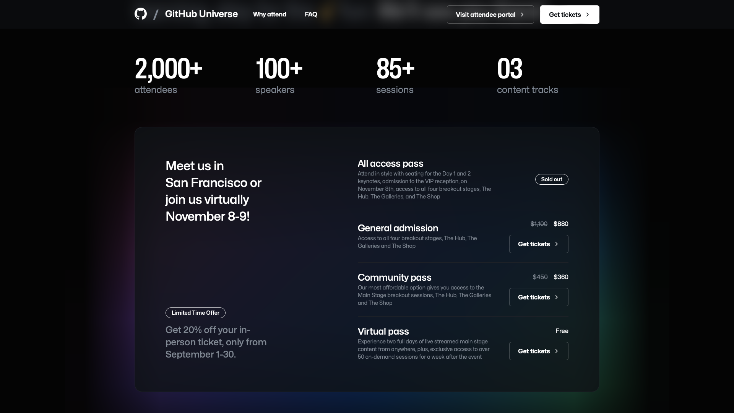Screen dimensions: 734x413
Task: Click the chevron in General admission Get tickets
Action: click(x=557, y=244)
